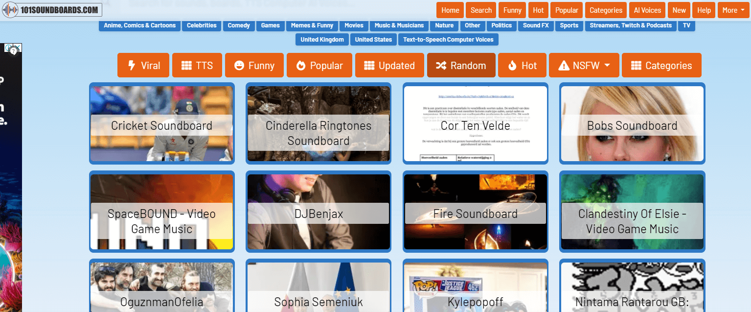Image resolution: width=751 pixels, height=312 pixels.
Task: Close the ad on the left
Action: [x=18, y=48]
